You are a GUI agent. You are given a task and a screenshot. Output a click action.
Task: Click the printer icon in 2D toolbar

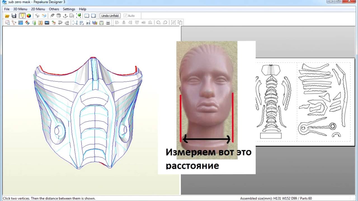[108, 23]
